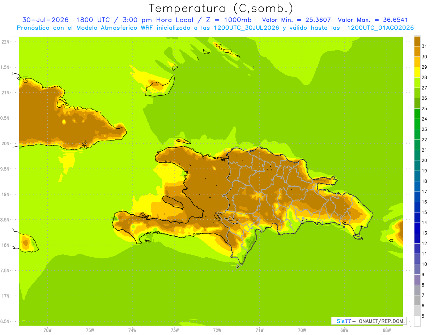
Task: Click validity end time '1200UTC_01AGO2026'
Action: (380, 28)
